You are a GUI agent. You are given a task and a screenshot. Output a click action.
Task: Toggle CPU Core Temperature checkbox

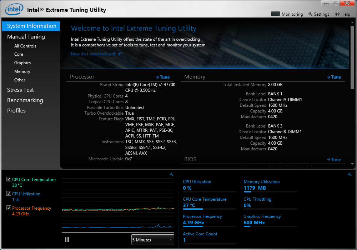pyautogui.click(x=9, y=179)
